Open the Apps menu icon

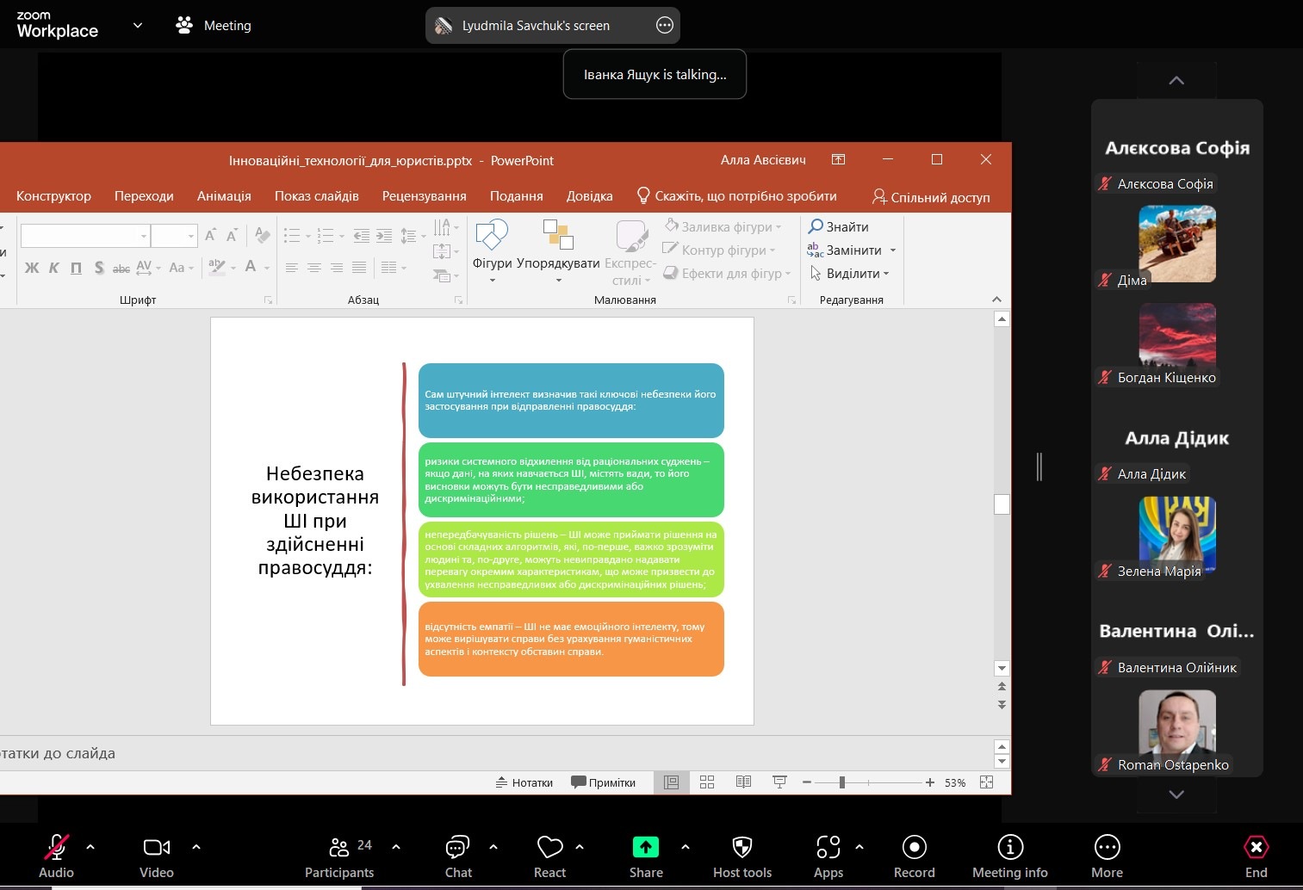(828, 848)
